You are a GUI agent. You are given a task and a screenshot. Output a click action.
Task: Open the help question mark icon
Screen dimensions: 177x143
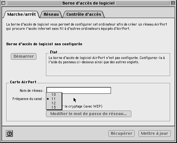click(x=10, y=133)
